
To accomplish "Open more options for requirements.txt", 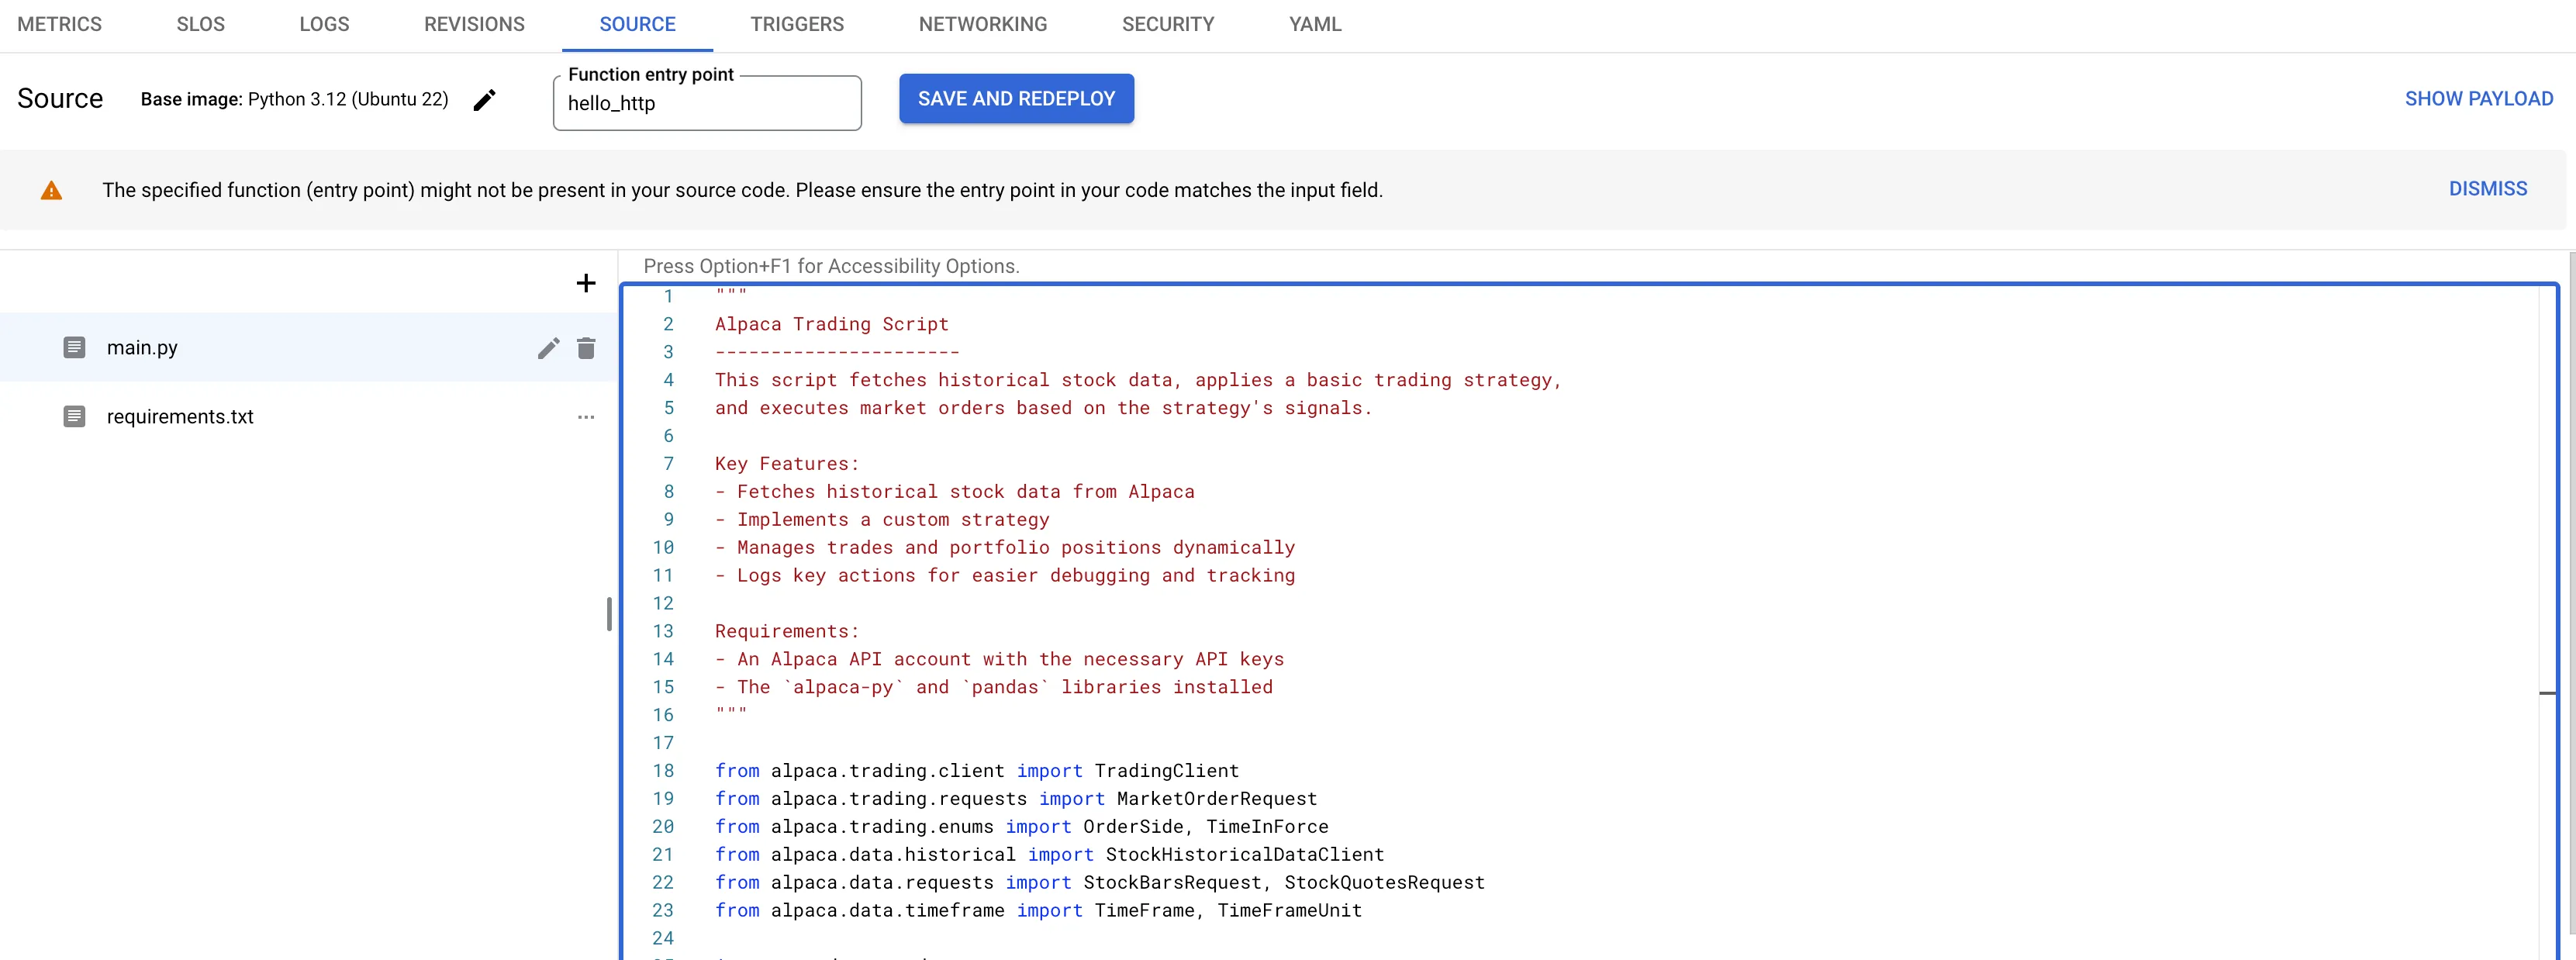I will (586, 417).
